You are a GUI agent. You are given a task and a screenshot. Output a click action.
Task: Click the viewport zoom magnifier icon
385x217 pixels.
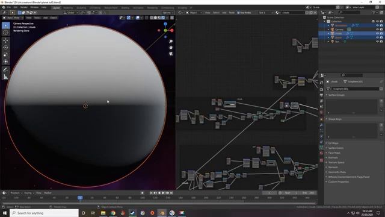tap(171, 42)
